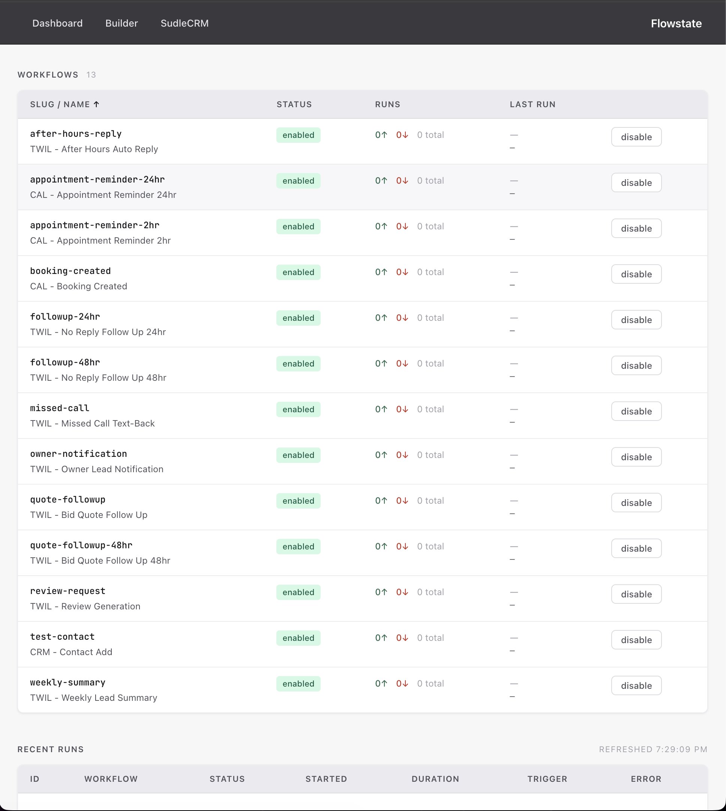Click the Recent Runs section heading

pos(51,749)
